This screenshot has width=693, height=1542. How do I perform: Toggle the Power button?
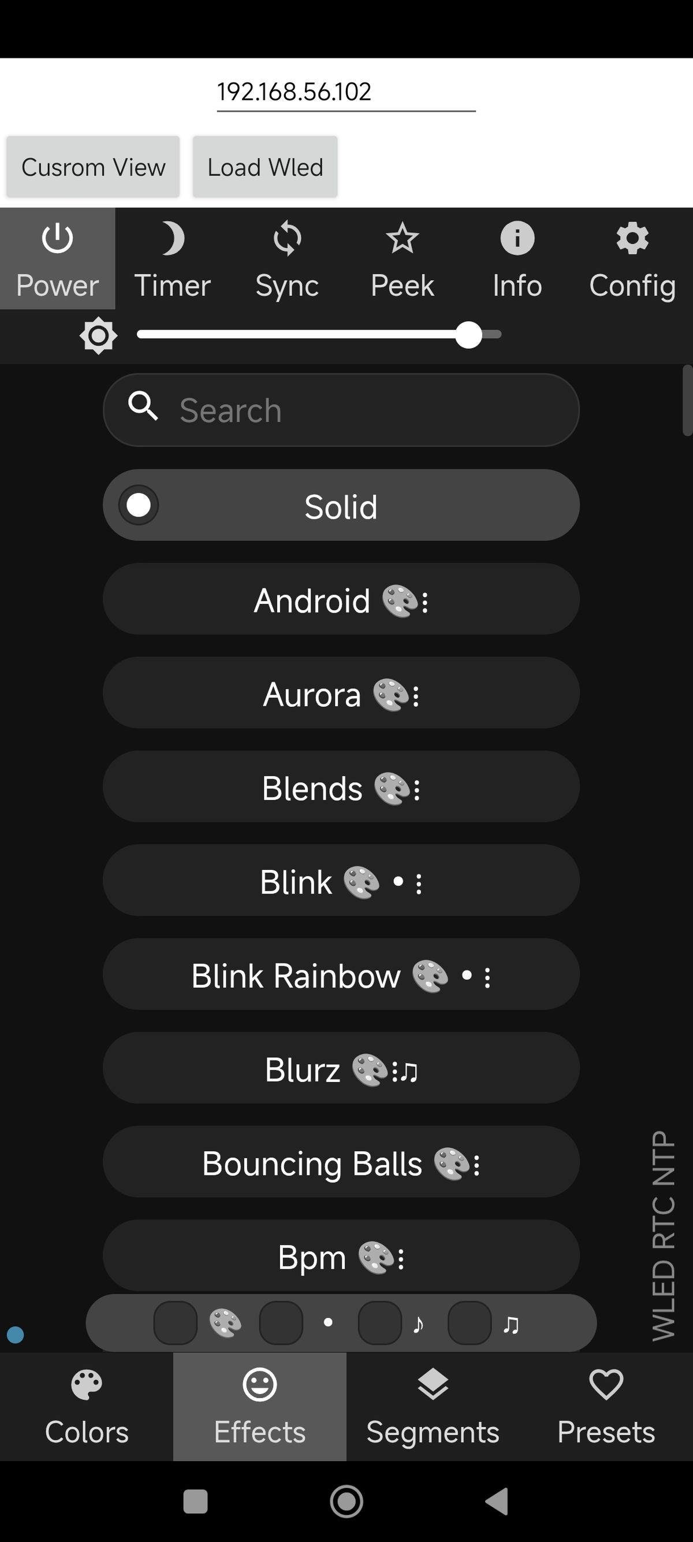pyautogui.click(x=57, y=258)
